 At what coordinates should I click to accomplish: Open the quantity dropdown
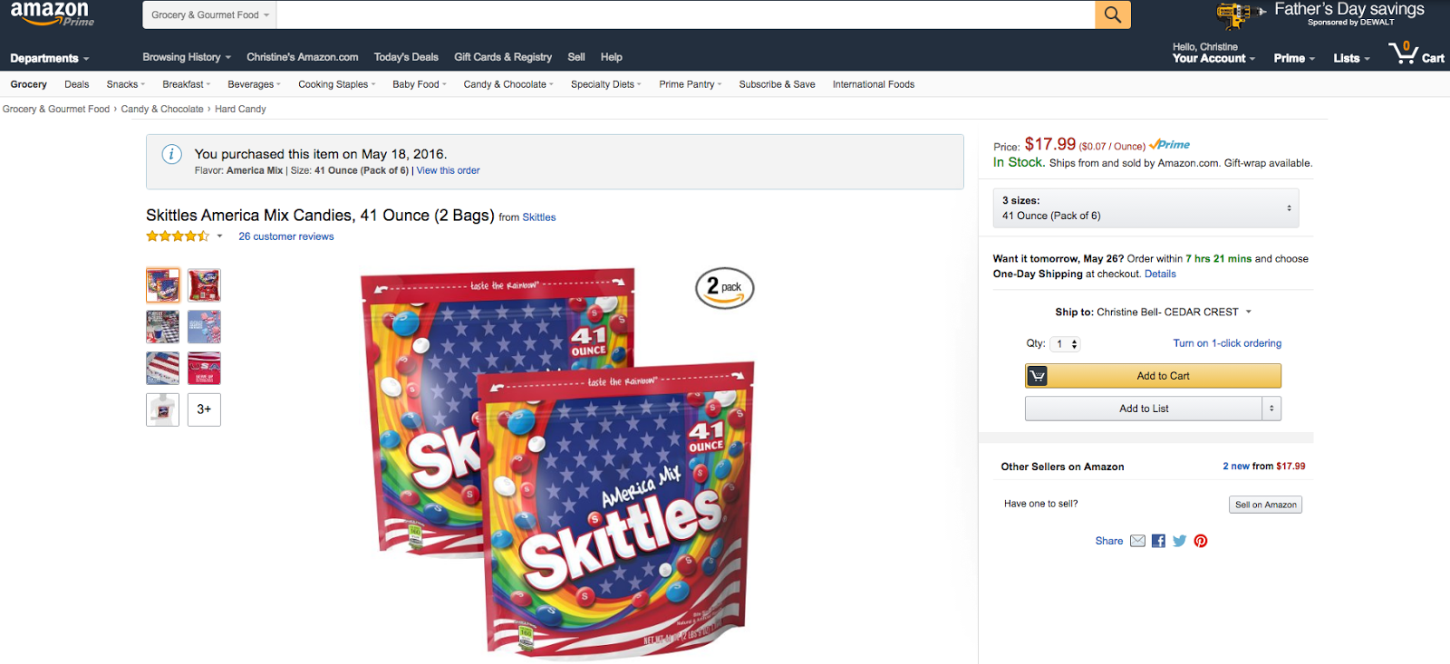1065,344
